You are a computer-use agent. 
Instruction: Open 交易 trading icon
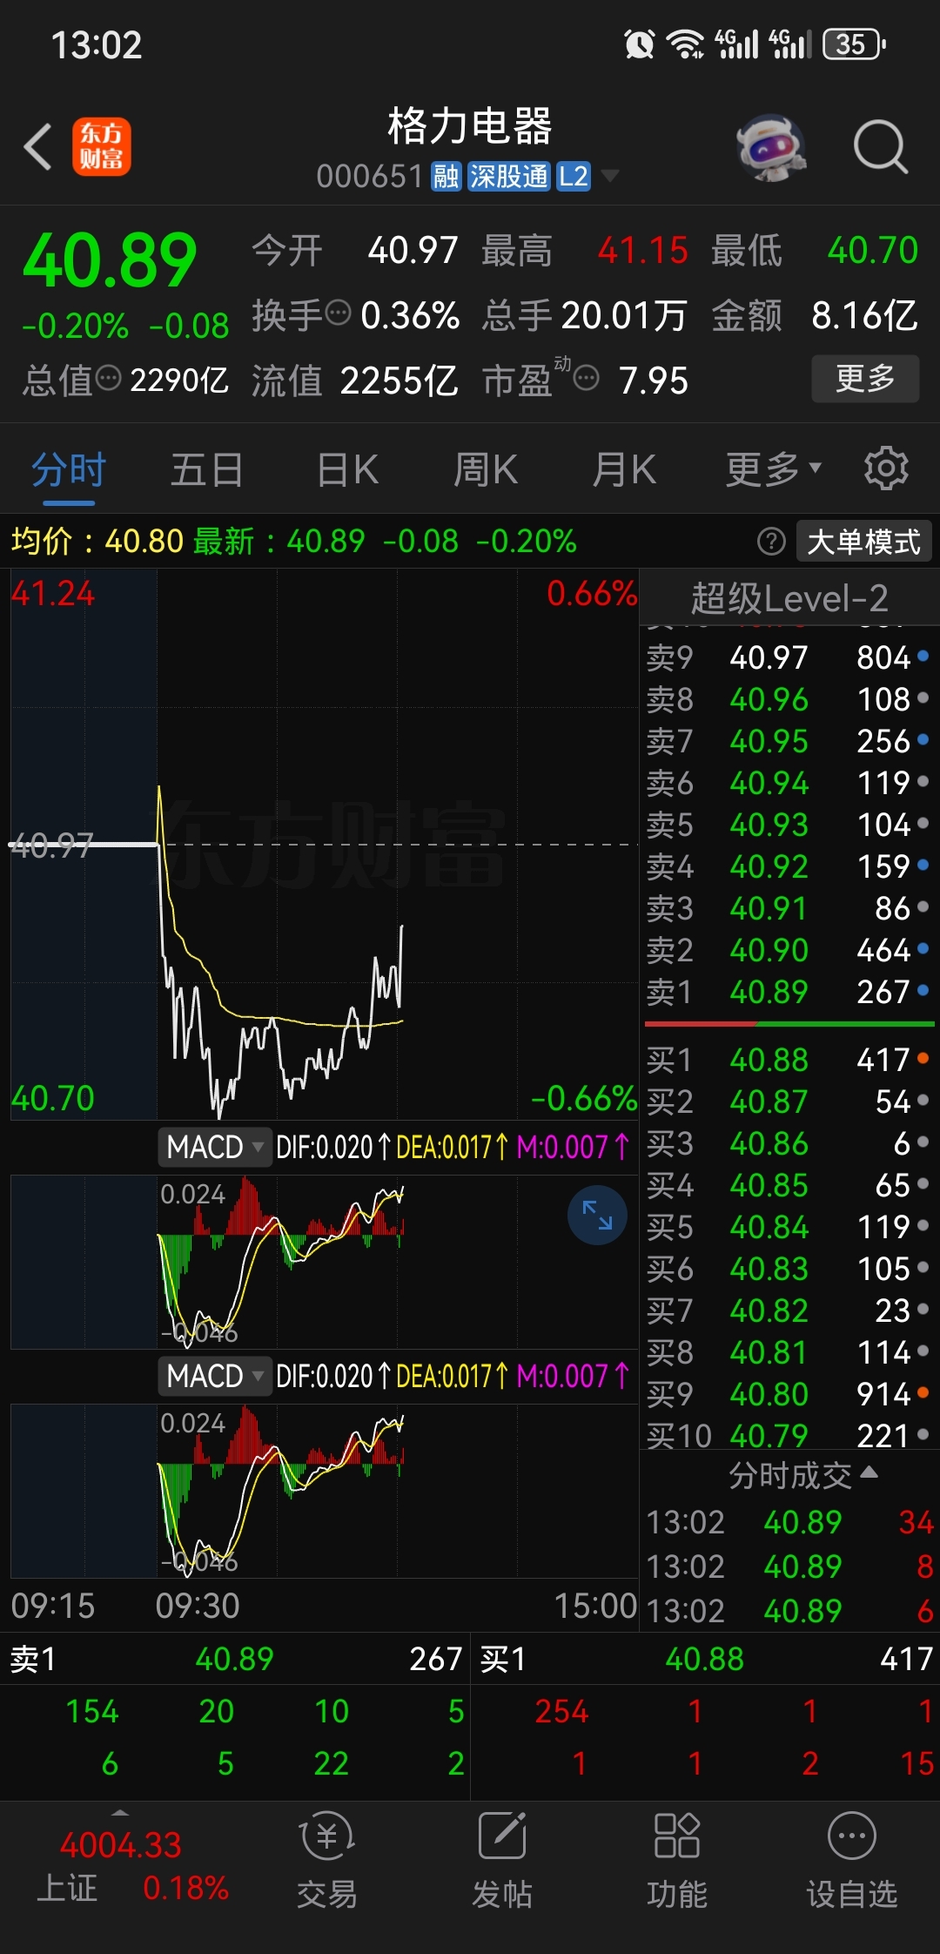click(x=326, y=1861)
